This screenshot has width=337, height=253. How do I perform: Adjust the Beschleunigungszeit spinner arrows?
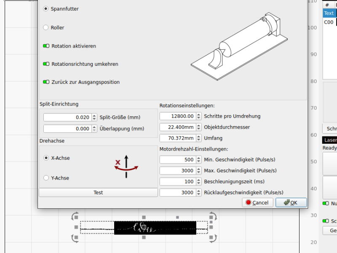(198, 182)
